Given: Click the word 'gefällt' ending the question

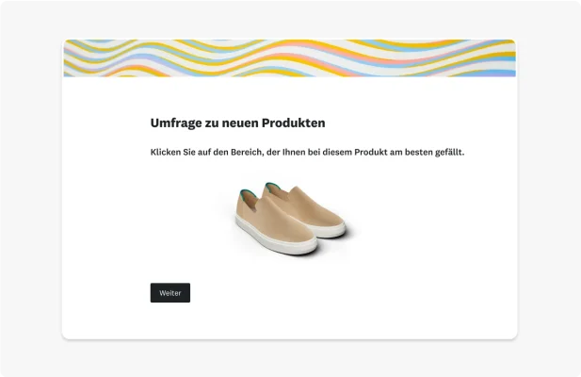Looking at the screenshot, I should pos(448,152).
